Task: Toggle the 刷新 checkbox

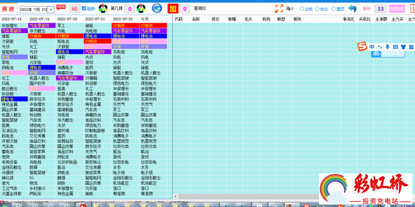Action: (84, 8)
